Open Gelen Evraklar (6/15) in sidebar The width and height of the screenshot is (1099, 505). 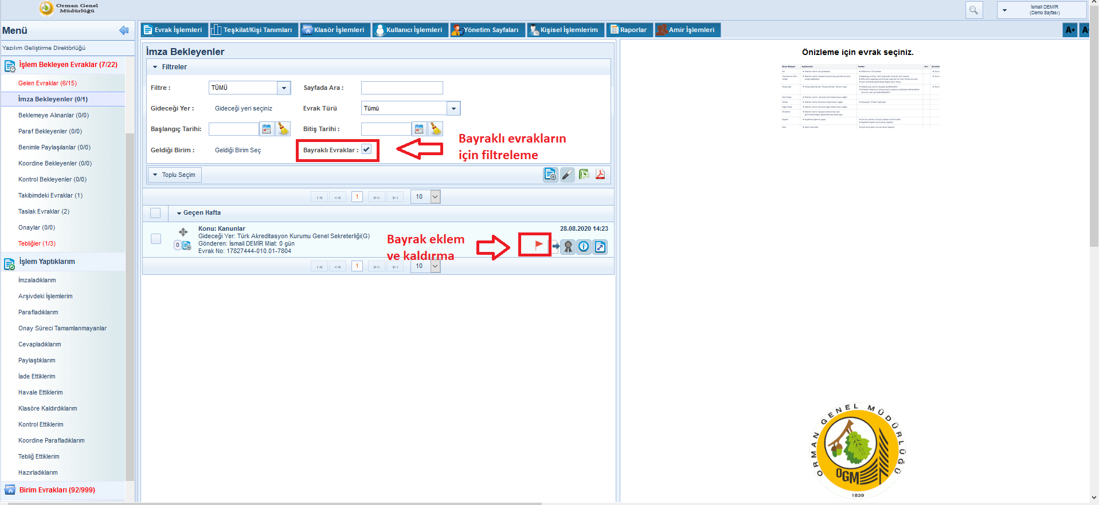tap(48, 83)
